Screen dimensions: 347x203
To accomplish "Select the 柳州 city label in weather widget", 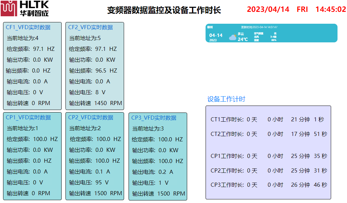I will tap(210, 27).
